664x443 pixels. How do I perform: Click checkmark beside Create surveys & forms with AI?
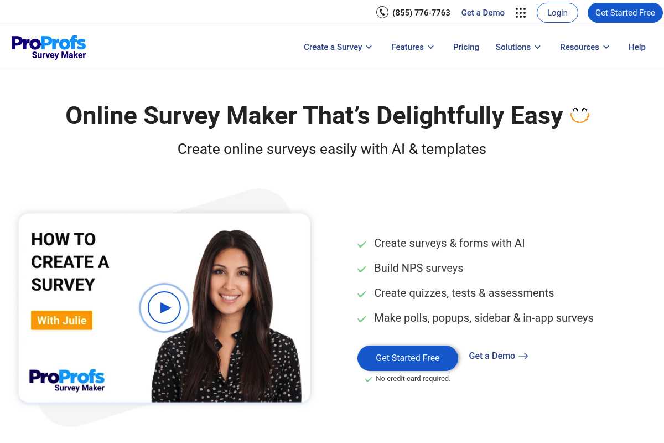pos(362,244)
